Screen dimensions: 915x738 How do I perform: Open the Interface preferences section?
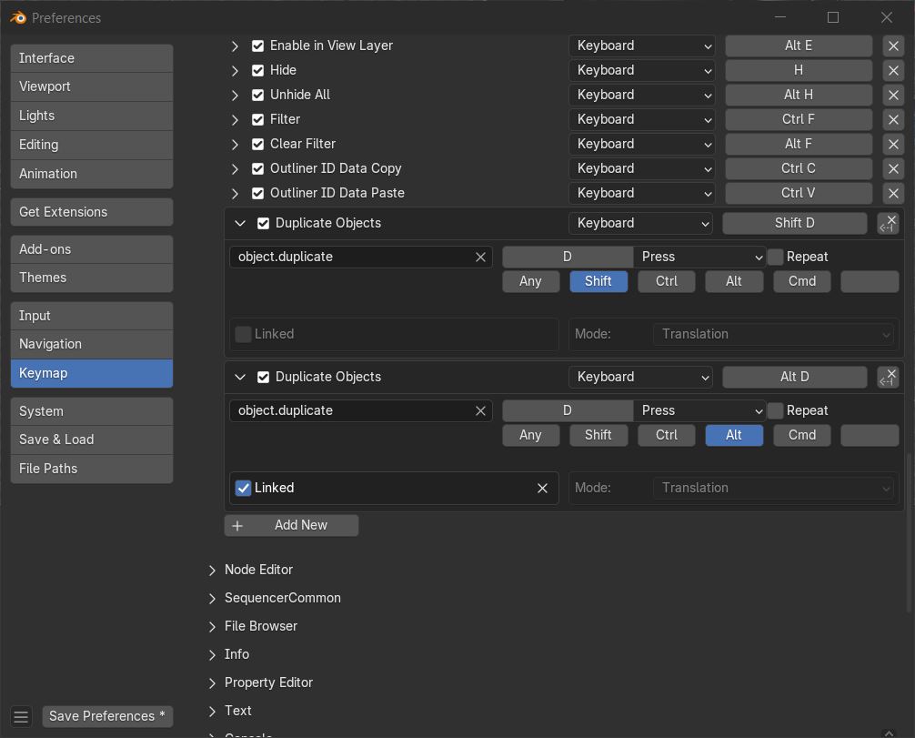tap(92, 58)
